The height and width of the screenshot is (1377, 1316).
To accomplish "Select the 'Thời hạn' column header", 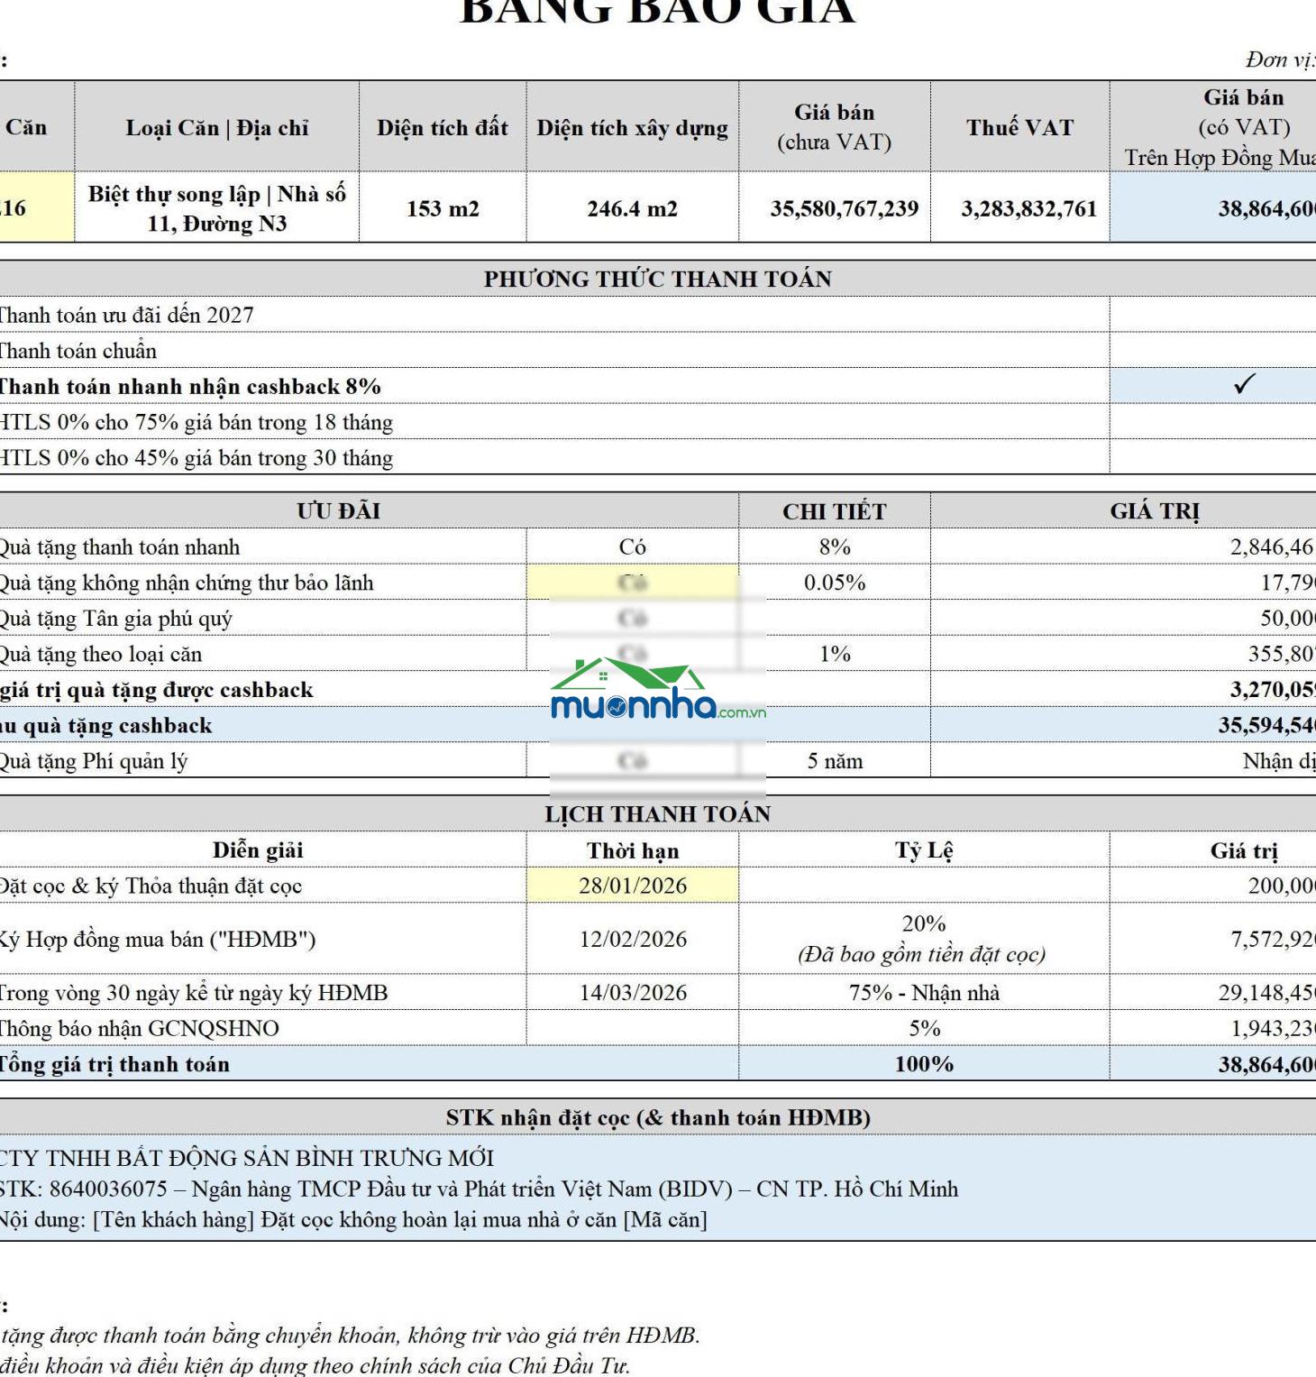I will 633,850.
